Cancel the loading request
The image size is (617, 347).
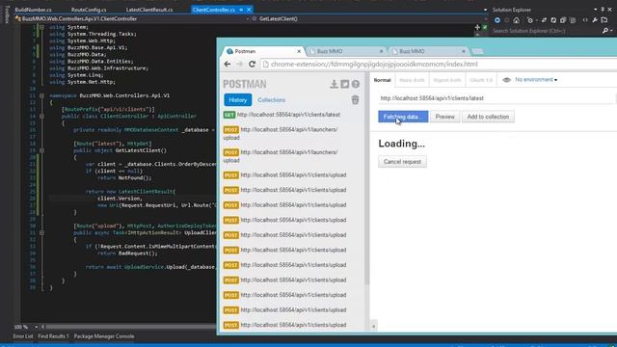pos(402,162)
